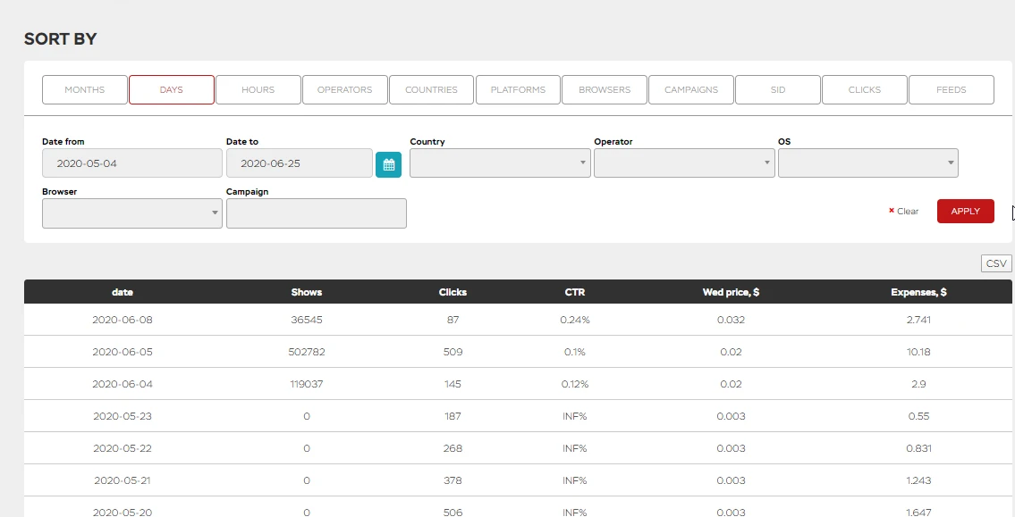The image size is (1015, 517).
Task: Click the Wed price, $ column header
Action: [731, 292]
